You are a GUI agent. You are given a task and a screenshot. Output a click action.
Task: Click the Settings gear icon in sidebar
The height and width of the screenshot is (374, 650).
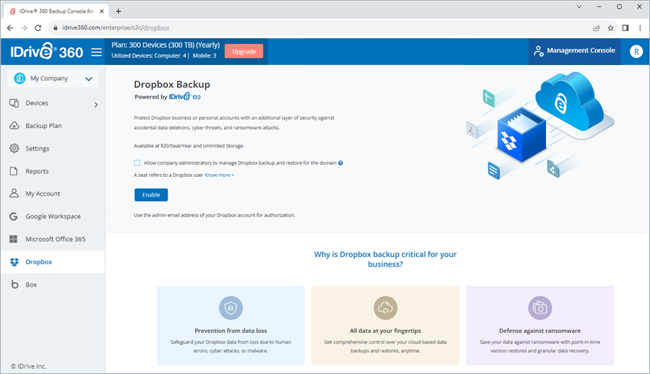coord(14,149)
